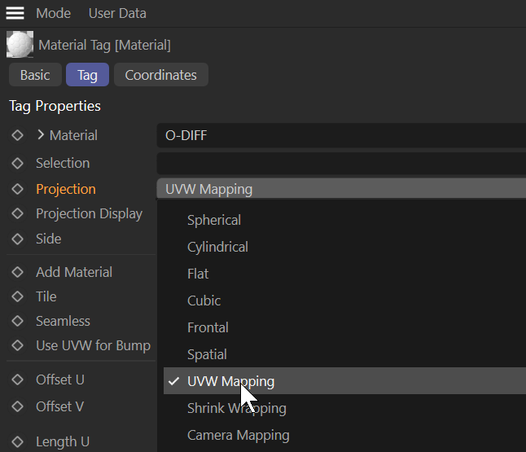526x452 pixels.
Task: Click the Length U keyframe diamond
Action: 17,441
